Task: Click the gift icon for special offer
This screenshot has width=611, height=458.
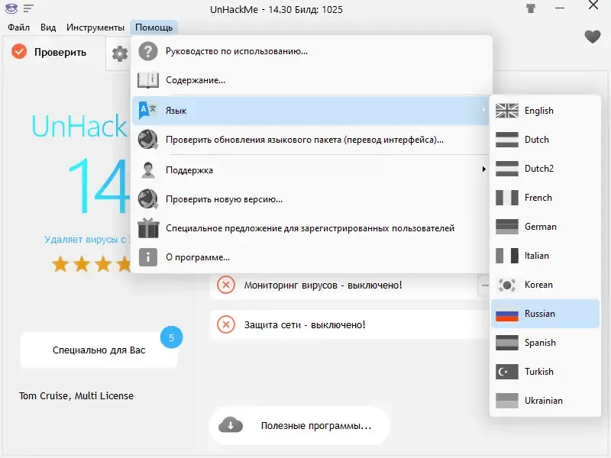Action: 148,227
